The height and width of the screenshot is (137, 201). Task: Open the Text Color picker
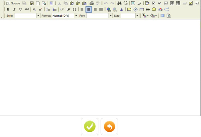pos(145,16)
